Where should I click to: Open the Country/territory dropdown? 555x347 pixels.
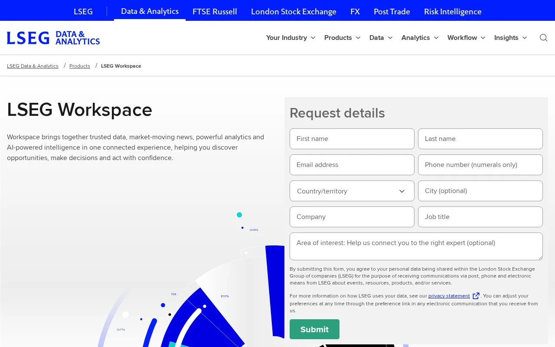[352, 191]
